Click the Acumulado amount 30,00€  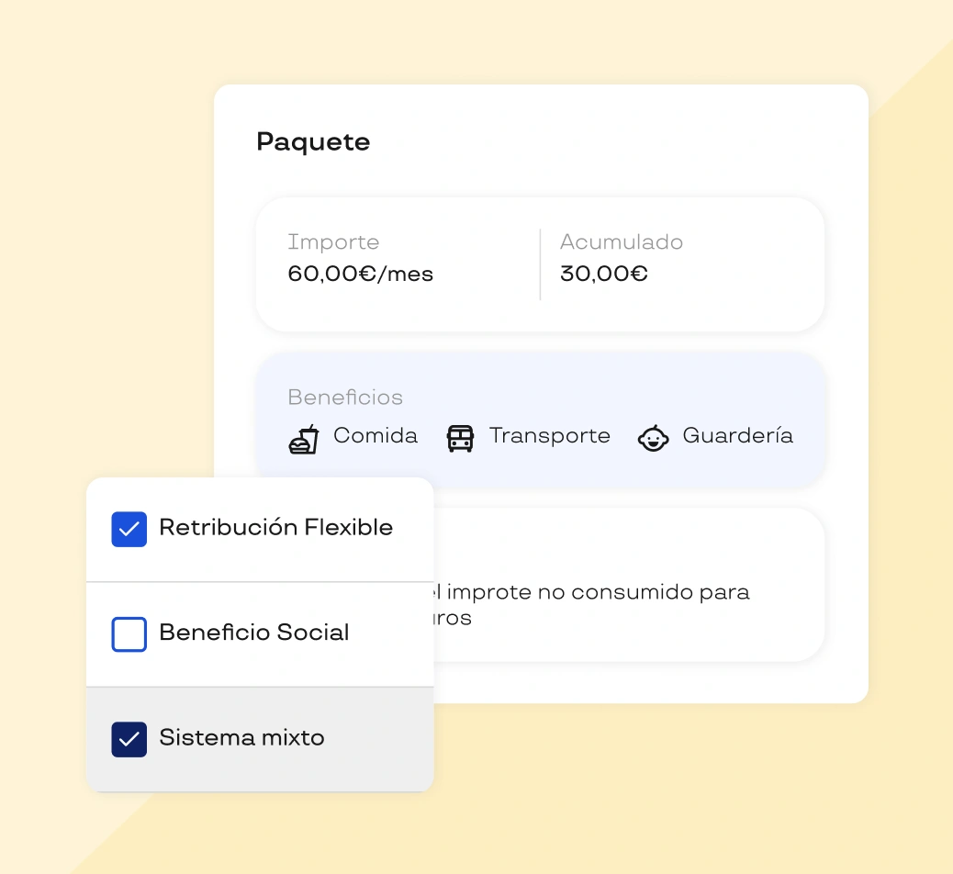coord(603,274)
